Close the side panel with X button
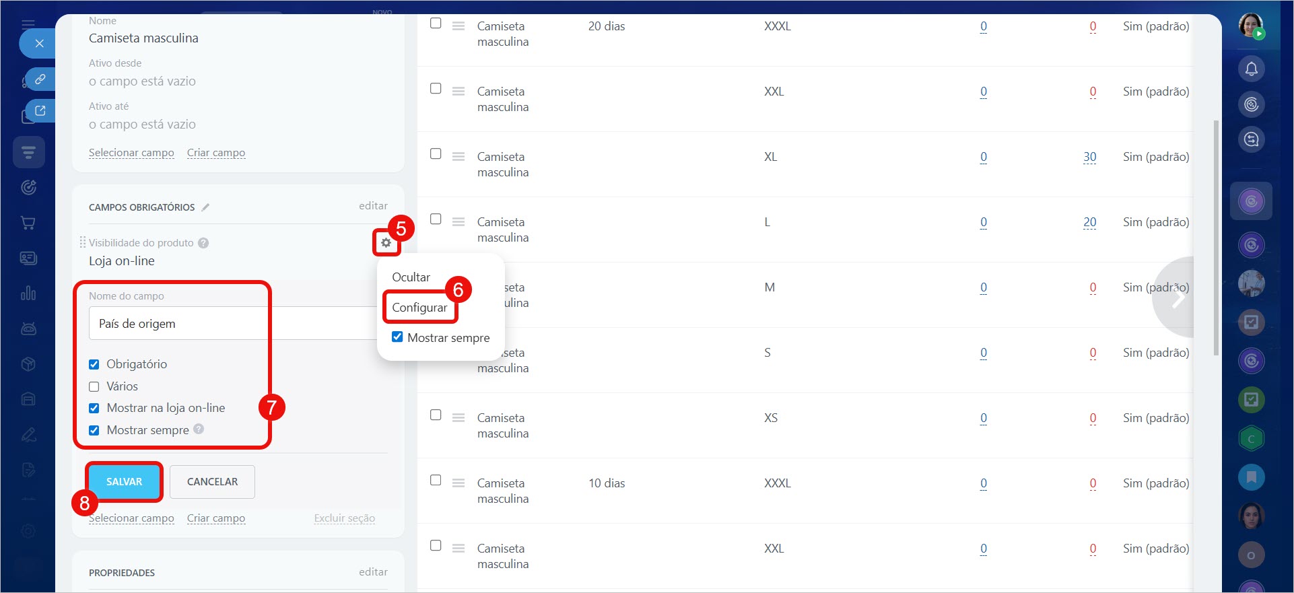Viewport: 1294px width, 593px height. tap(39, 44)
